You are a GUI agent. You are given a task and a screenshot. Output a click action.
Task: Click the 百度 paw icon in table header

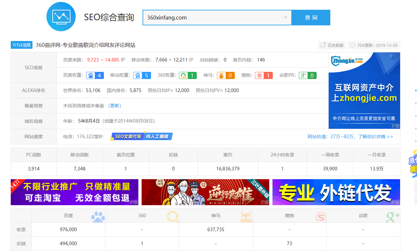[x=98, y=216]
